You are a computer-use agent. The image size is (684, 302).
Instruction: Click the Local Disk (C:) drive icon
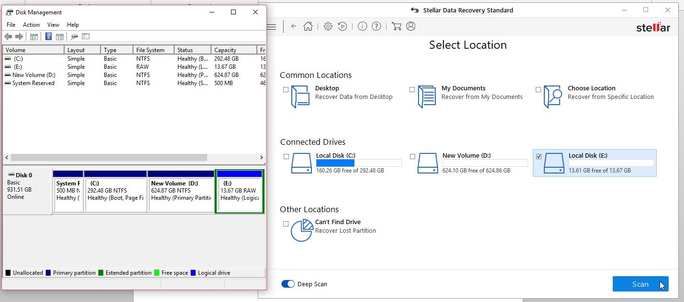301,163
